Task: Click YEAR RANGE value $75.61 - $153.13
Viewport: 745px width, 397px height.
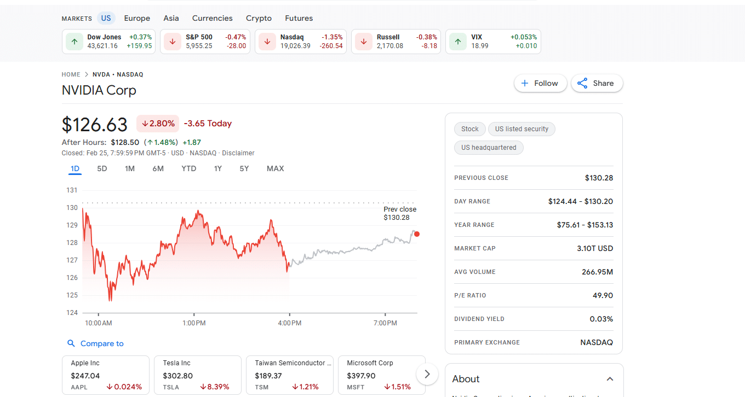Action: point(585,225)
